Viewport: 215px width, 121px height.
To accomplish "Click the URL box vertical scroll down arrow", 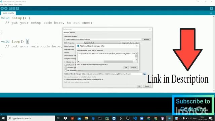I will [x=136, y=59].
